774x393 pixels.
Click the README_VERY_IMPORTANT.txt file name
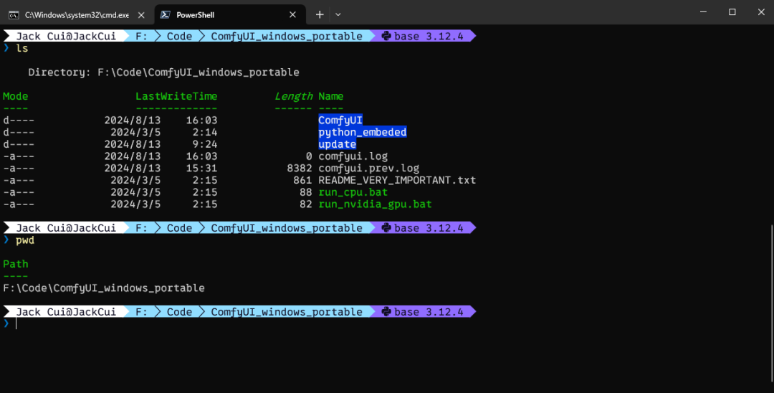(397, 180)
